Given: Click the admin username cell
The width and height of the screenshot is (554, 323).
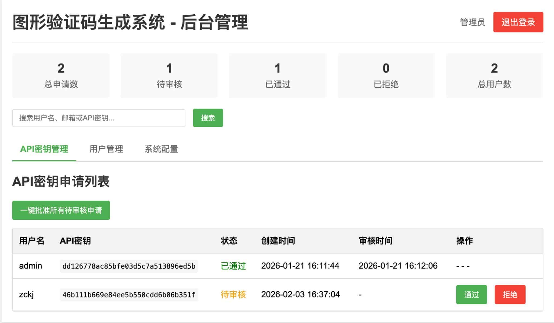Looking at the screenshot, I should point(31,266).
